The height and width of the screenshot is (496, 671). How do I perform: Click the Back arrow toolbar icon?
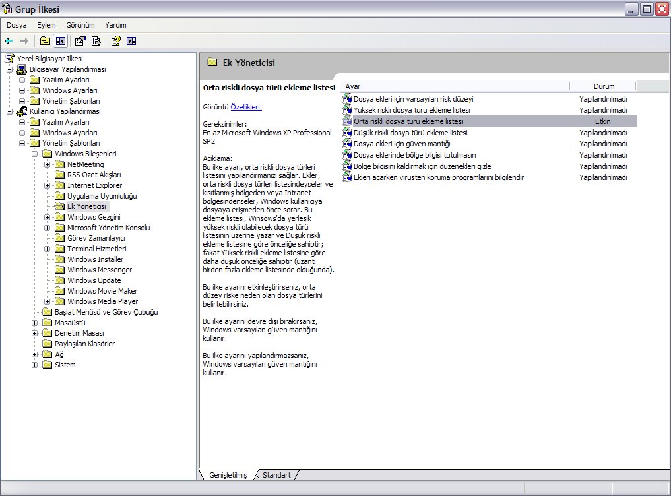point(9,41)
